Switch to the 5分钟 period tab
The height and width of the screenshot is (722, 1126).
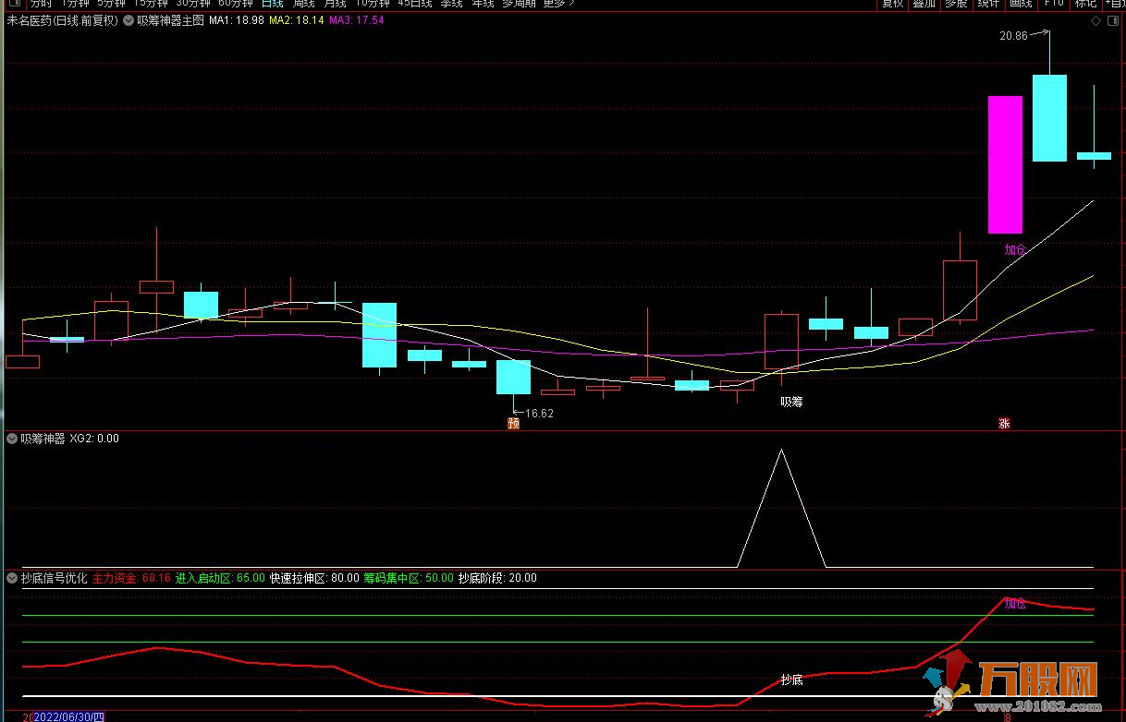point(111,4)
